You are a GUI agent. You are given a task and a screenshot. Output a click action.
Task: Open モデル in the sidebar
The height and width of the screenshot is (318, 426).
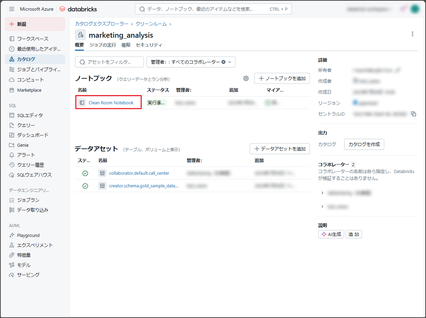pos(35,265)
